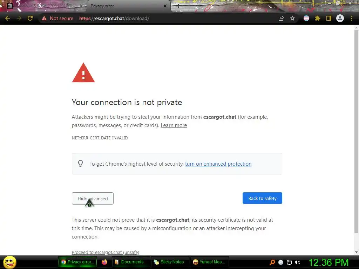Click the vertical page scrollbar

point(356,132)
